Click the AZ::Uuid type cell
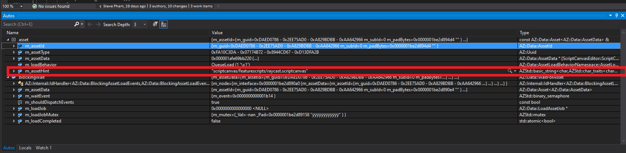This screenshot has height=153, width=626. point(528,52)
